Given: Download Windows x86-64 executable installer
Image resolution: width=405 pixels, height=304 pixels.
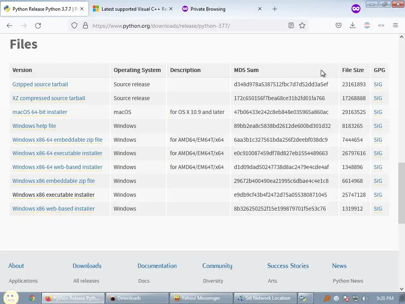Looking at the screenshot, I should point(57,153).
